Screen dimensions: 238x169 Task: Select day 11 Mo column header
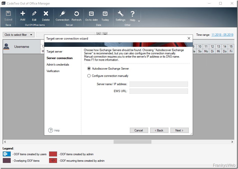(x=206, y=49)
